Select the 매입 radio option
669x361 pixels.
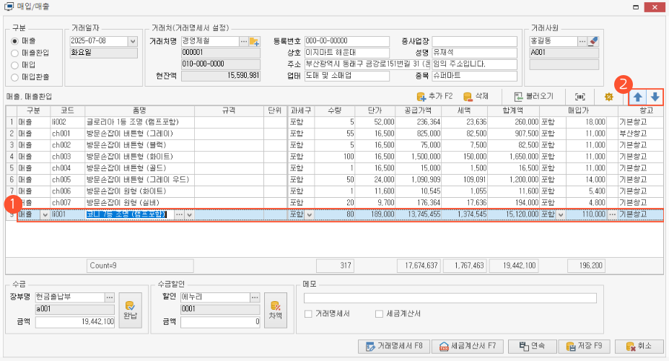17,64
